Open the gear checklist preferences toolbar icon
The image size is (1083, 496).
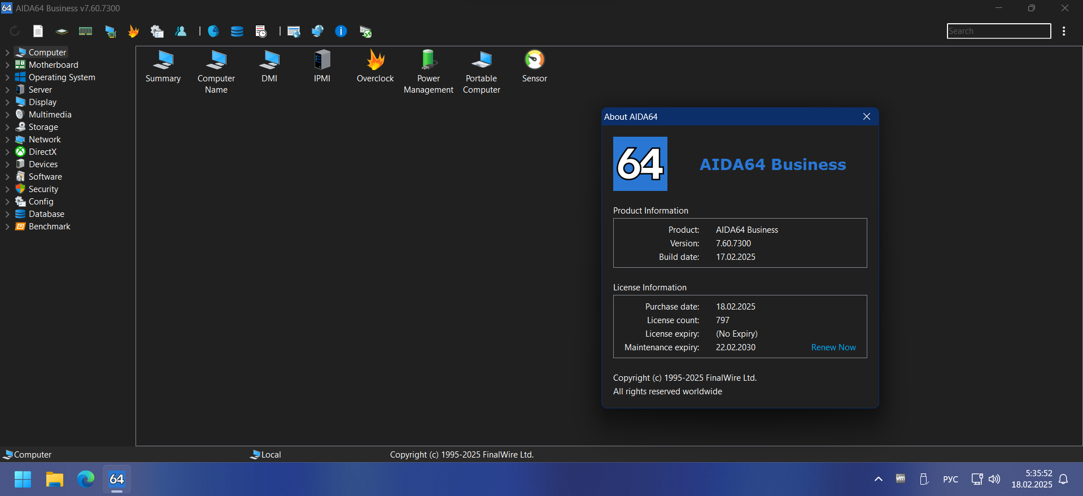[x=157, y=32]
